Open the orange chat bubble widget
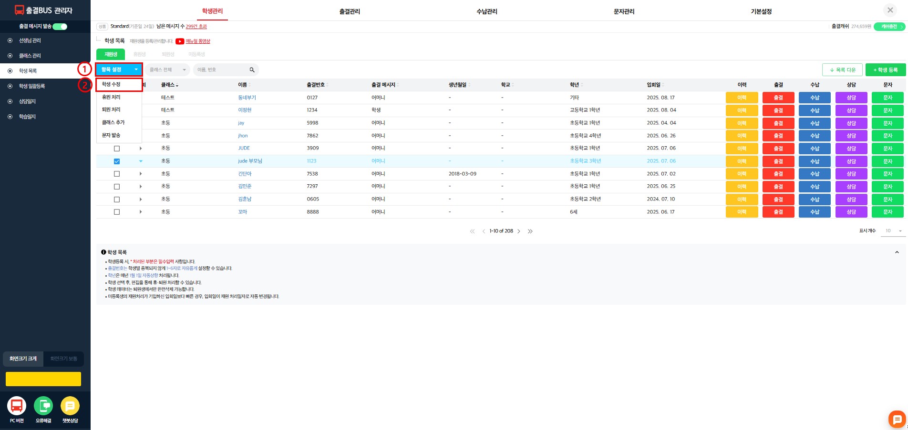The height and width of the screenshot is (430, 908). pos(897,419)
